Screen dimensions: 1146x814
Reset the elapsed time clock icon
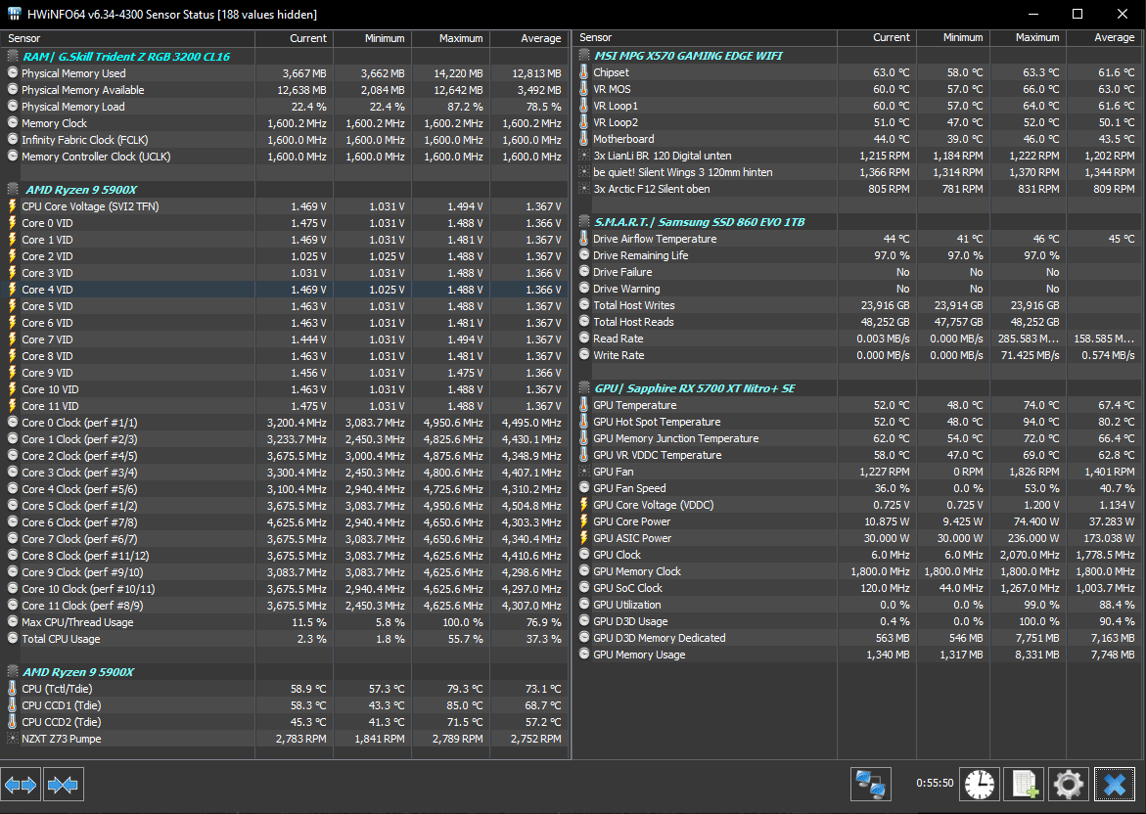pos(980,785)
